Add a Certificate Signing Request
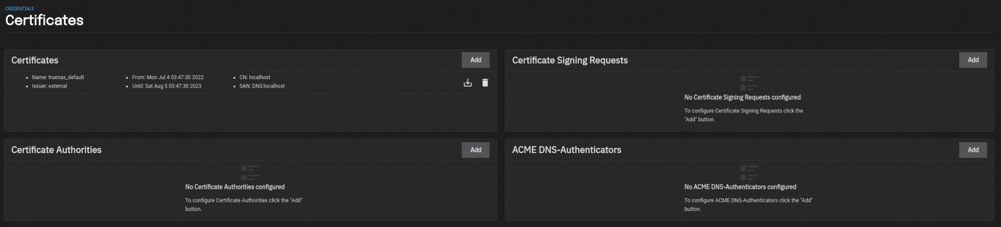The width and height of the screenshot is (1001, 227). [x=973, y=60]
